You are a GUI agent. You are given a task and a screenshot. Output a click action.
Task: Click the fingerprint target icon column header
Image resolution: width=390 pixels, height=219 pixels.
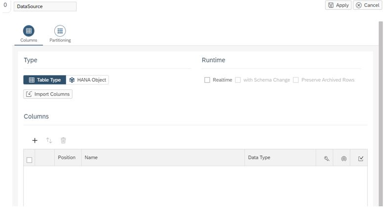344,158
